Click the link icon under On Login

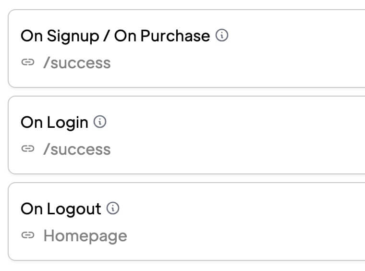28,149
